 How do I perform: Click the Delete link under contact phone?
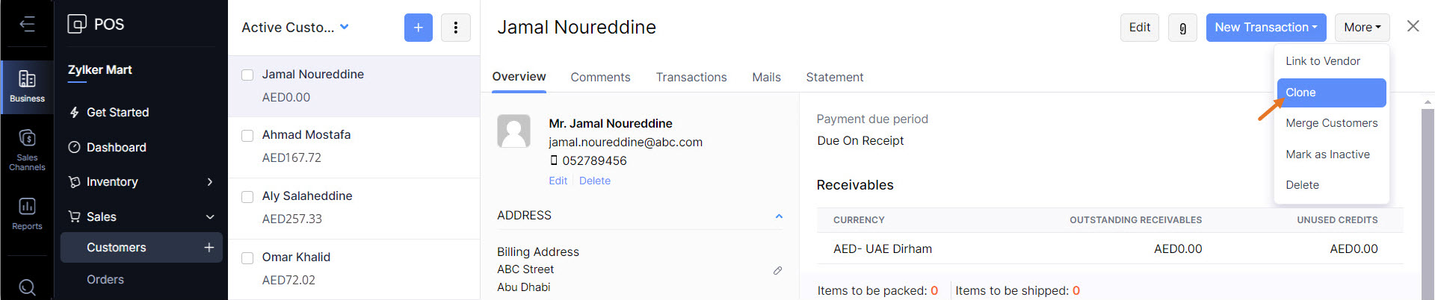(594, 181)
